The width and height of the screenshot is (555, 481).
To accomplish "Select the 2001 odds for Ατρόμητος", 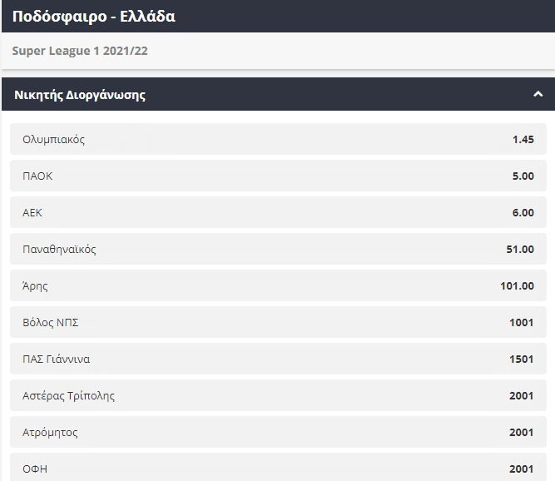I will (521, 432).
